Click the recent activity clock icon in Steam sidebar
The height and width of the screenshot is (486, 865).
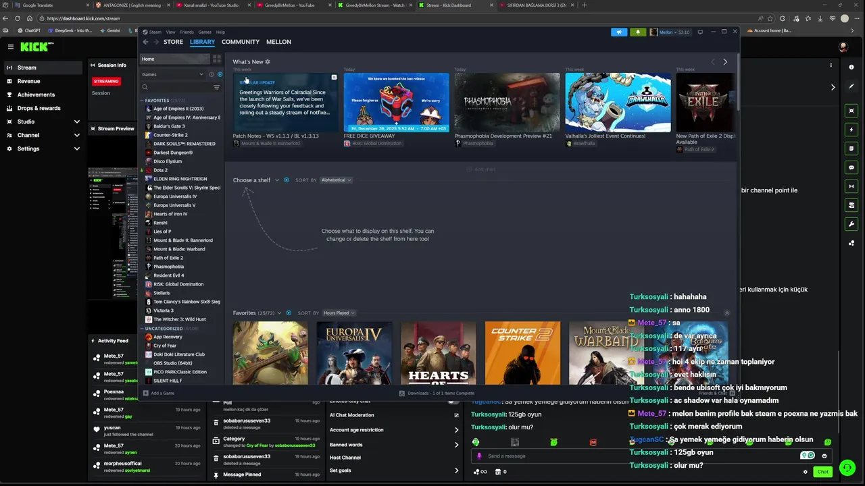point(211,74)
